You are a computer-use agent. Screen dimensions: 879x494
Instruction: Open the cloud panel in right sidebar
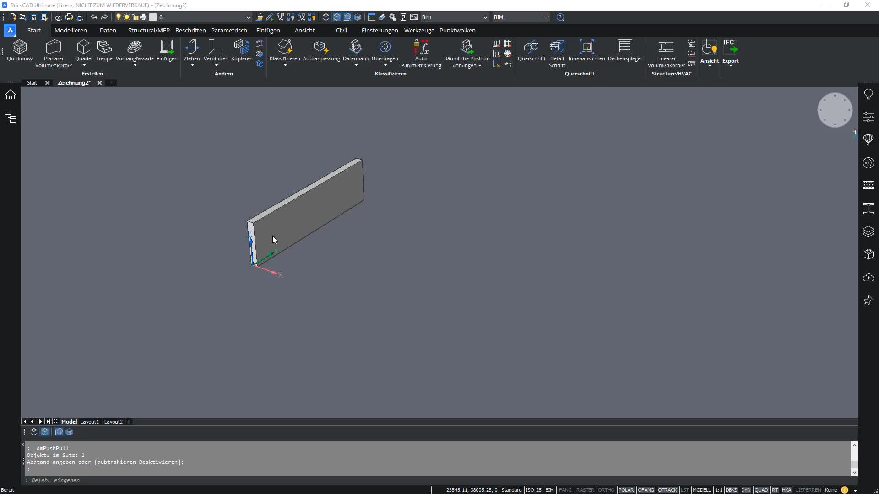click(x=868, y=278)
